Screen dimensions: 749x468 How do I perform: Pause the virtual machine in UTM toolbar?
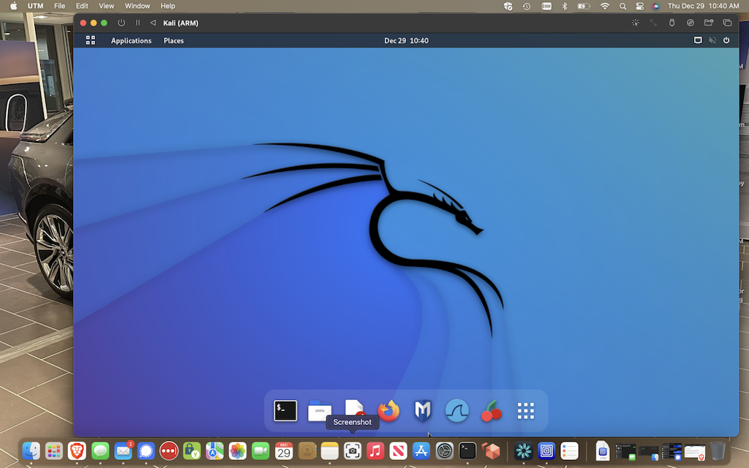click(x=138, y=23)
